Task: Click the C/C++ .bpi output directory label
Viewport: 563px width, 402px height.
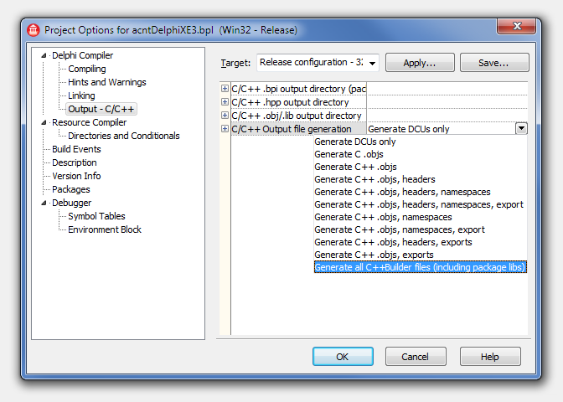Action: pyautogui.click(x=299, y=89)
